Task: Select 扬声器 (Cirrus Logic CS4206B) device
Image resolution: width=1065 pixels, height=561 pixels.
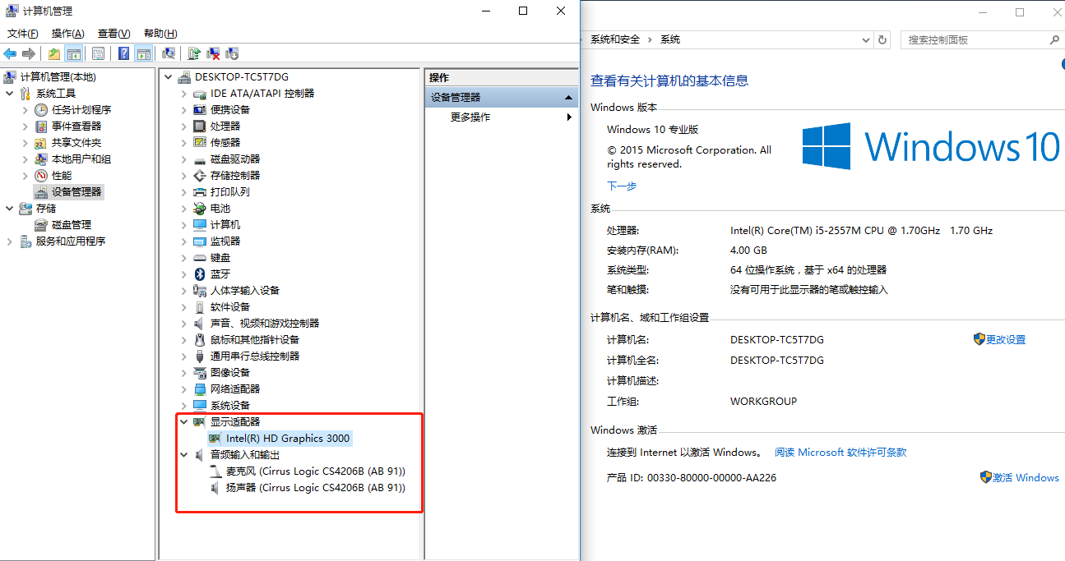Action: tap(316, 487)
